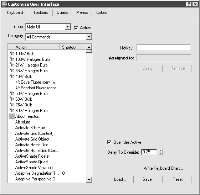Open the Group dropdown showing Main UI
This screenshot has width=200, height=195.
tap(67, 27)
